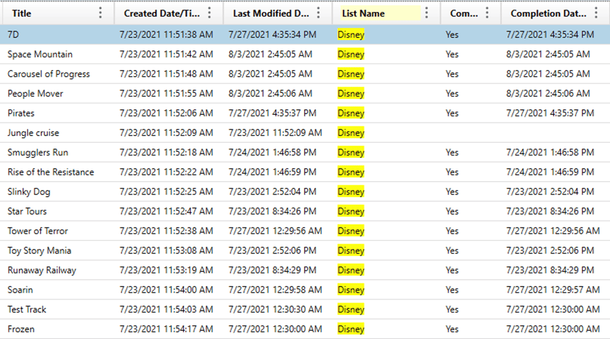Select the Space Mountain title cell
The image size is (610, 339).
coord(40,54)
